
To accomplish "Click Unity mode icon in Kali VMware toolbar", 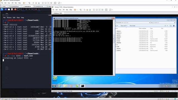I will point(51,3).
